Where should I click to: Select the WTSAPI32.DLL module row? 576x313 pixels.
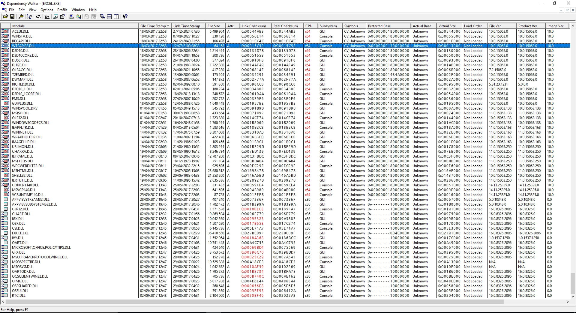click(x=285, y=46)
